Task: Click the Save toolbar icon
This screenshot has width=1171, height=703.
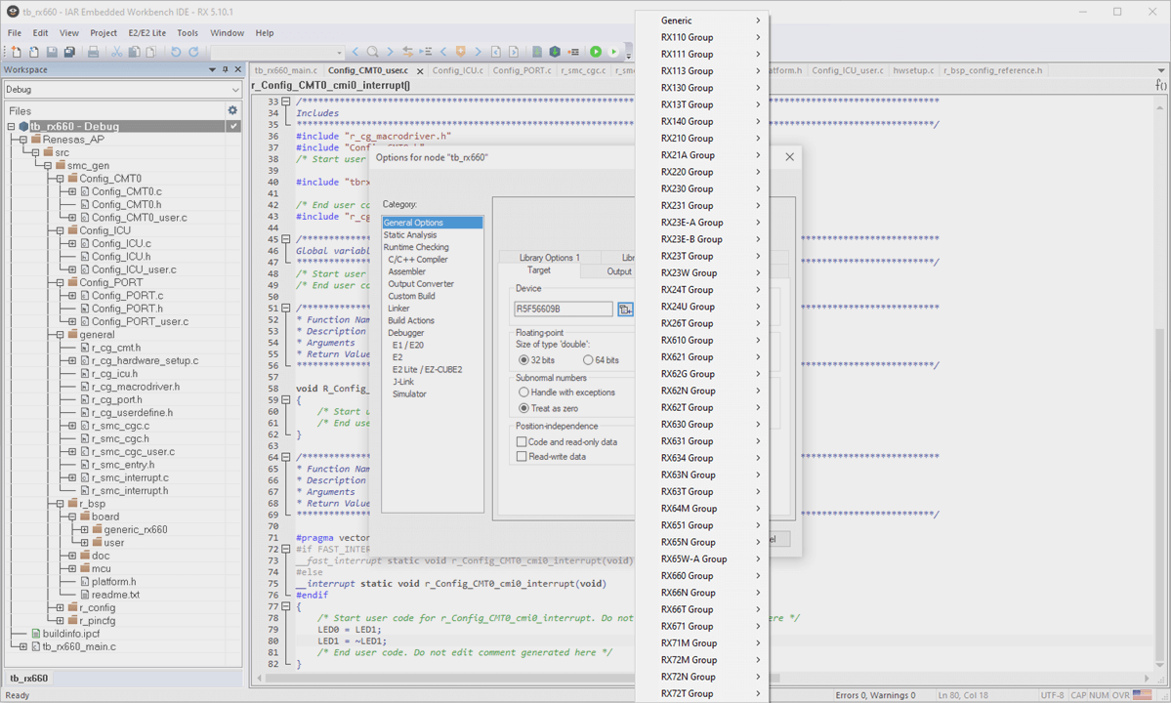Action: [x=52, y=52]
